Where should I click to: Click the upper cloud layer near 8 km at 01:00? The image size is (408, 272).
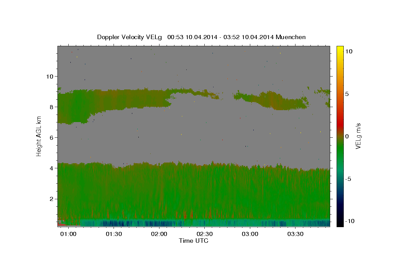[69, 107]
